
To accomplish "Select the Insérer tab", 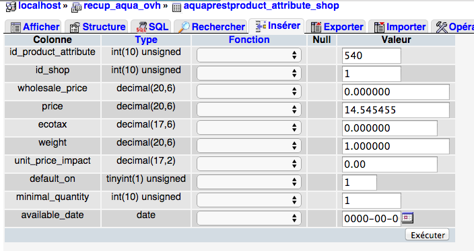I will pyautogui.click(x=277, y=26).
